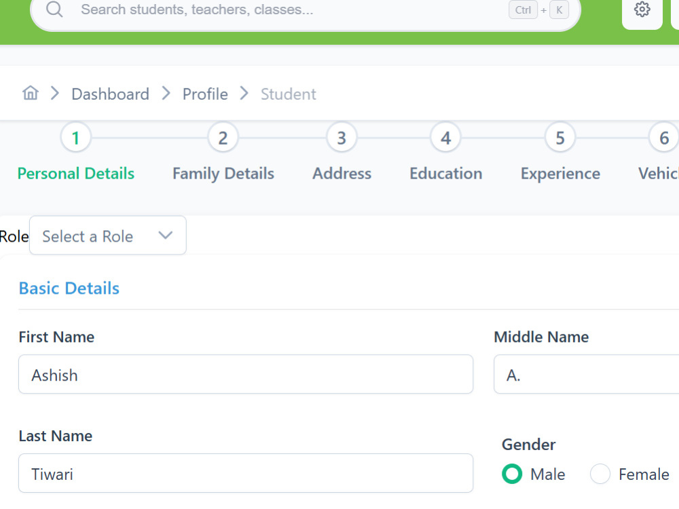Select the Male gender radio button

512,474
